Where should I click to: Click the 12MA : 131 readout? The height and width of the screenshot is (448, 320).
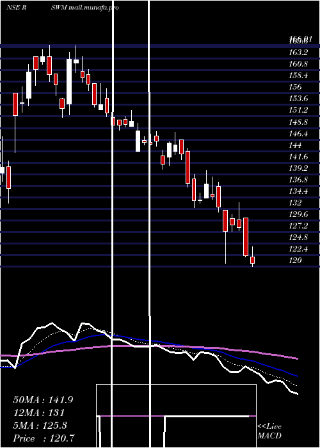click(x=38, y=413)
